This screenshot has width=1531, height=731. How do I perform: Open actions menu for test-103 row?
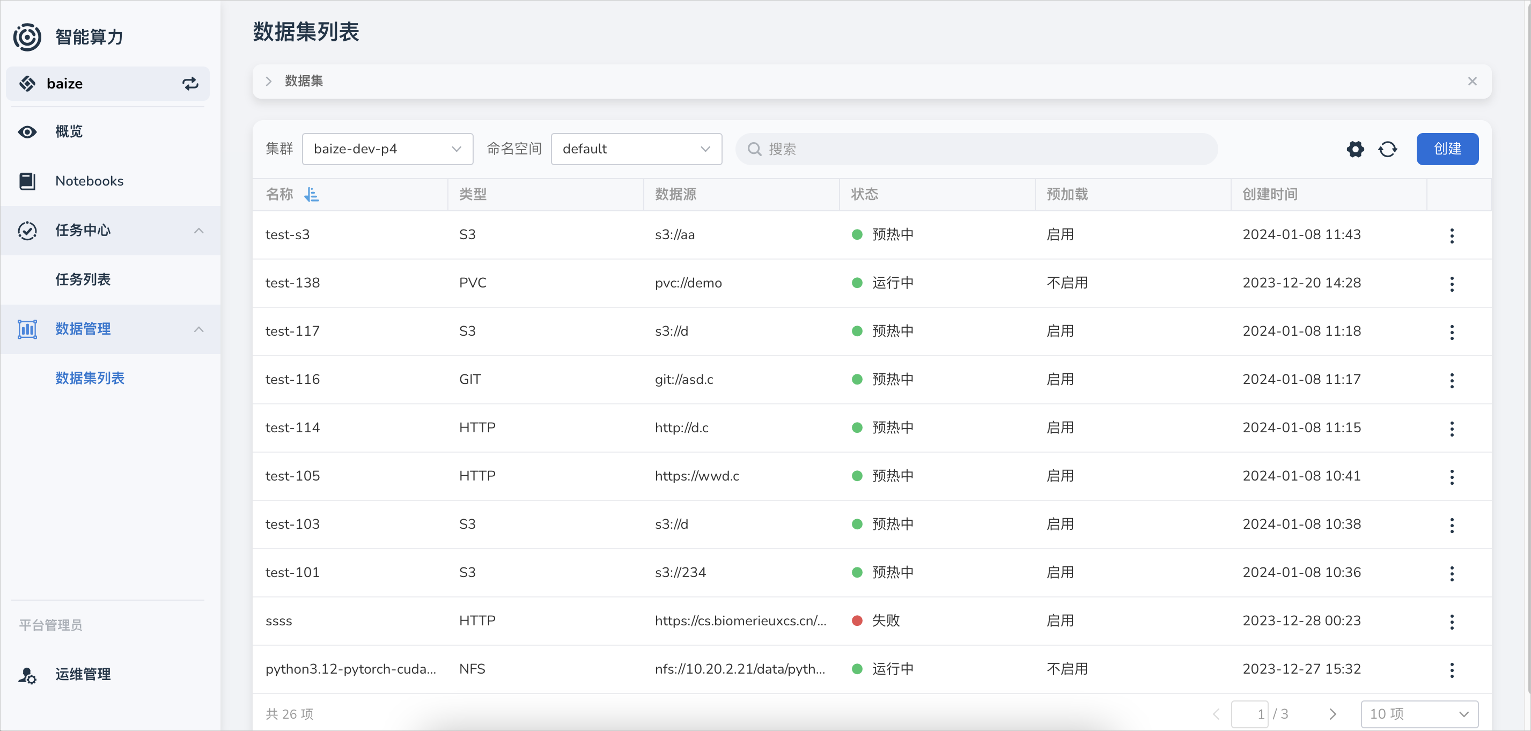(1452, 526)
